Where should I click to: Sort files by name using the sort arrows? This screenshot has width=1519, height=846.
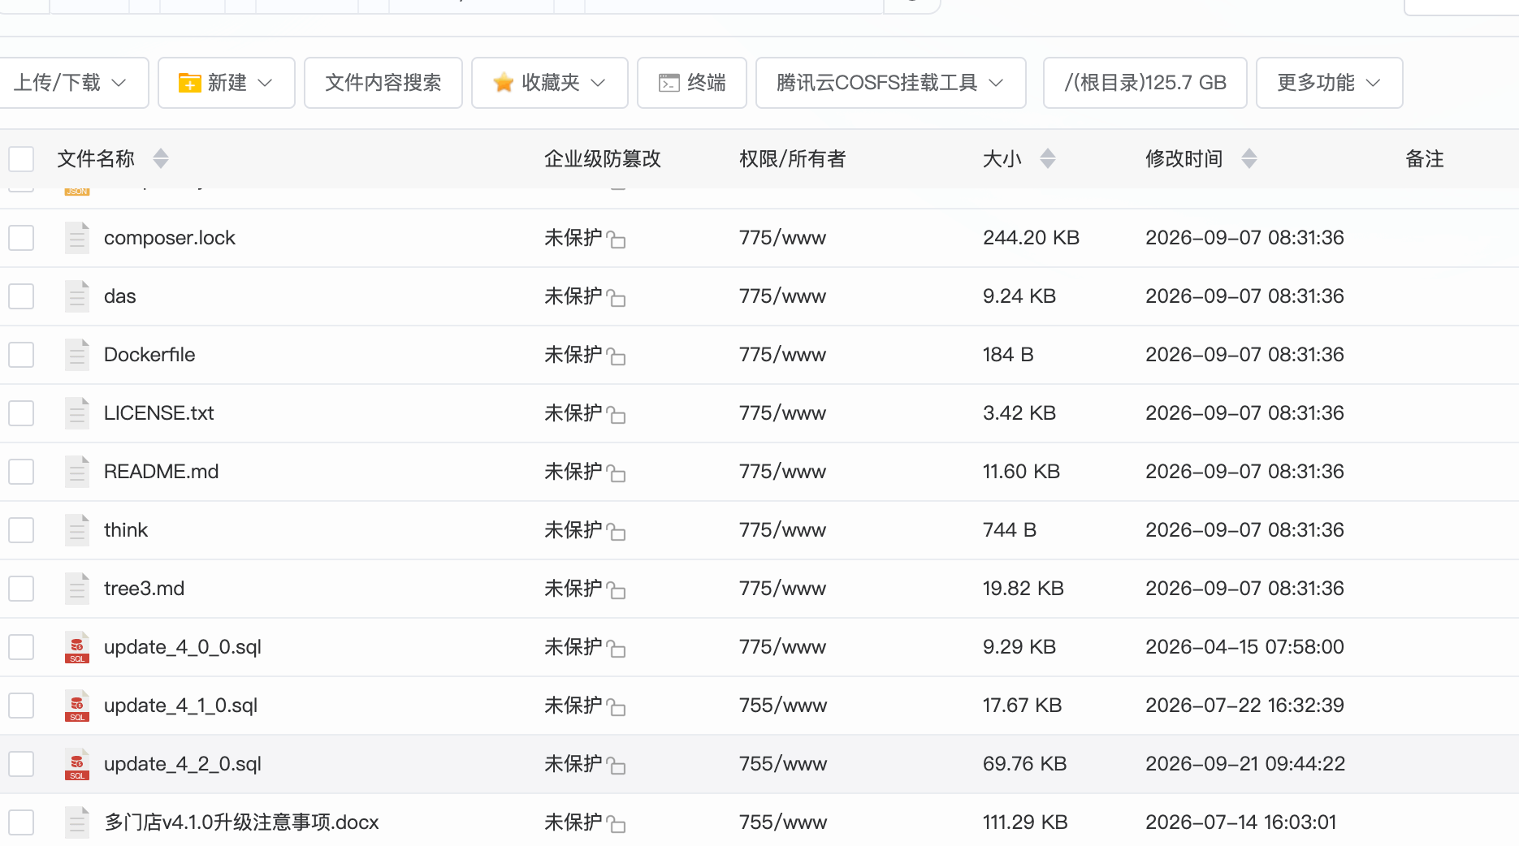click(161, 158)
